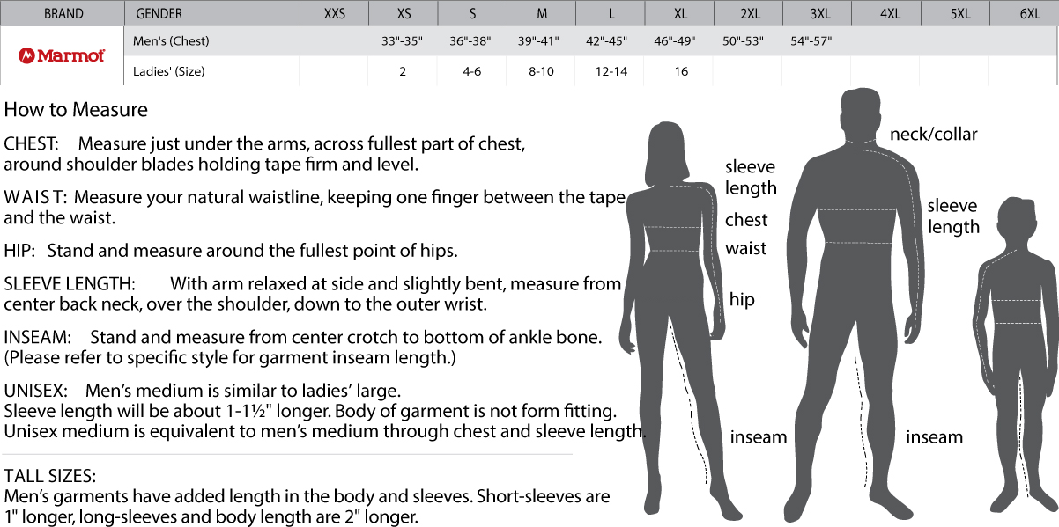Image resolution: width=1059 pixels, height=527 pixels.
Task: Click the 3XL size header
Action: click(819, 13)
